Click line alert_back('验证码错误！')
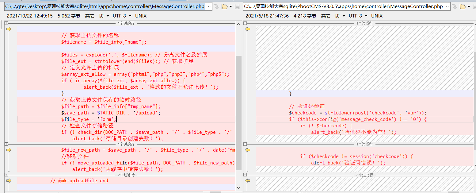 (348, 163)
